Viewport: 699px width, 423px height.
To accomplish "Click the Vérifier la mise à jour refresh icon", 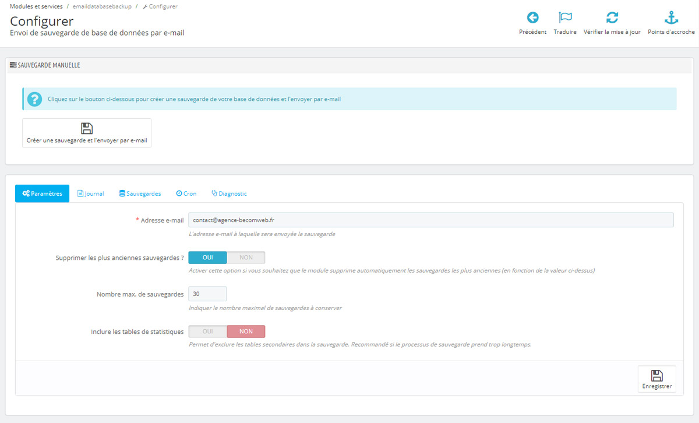I will pyautogui.click(x=612, y=18).
